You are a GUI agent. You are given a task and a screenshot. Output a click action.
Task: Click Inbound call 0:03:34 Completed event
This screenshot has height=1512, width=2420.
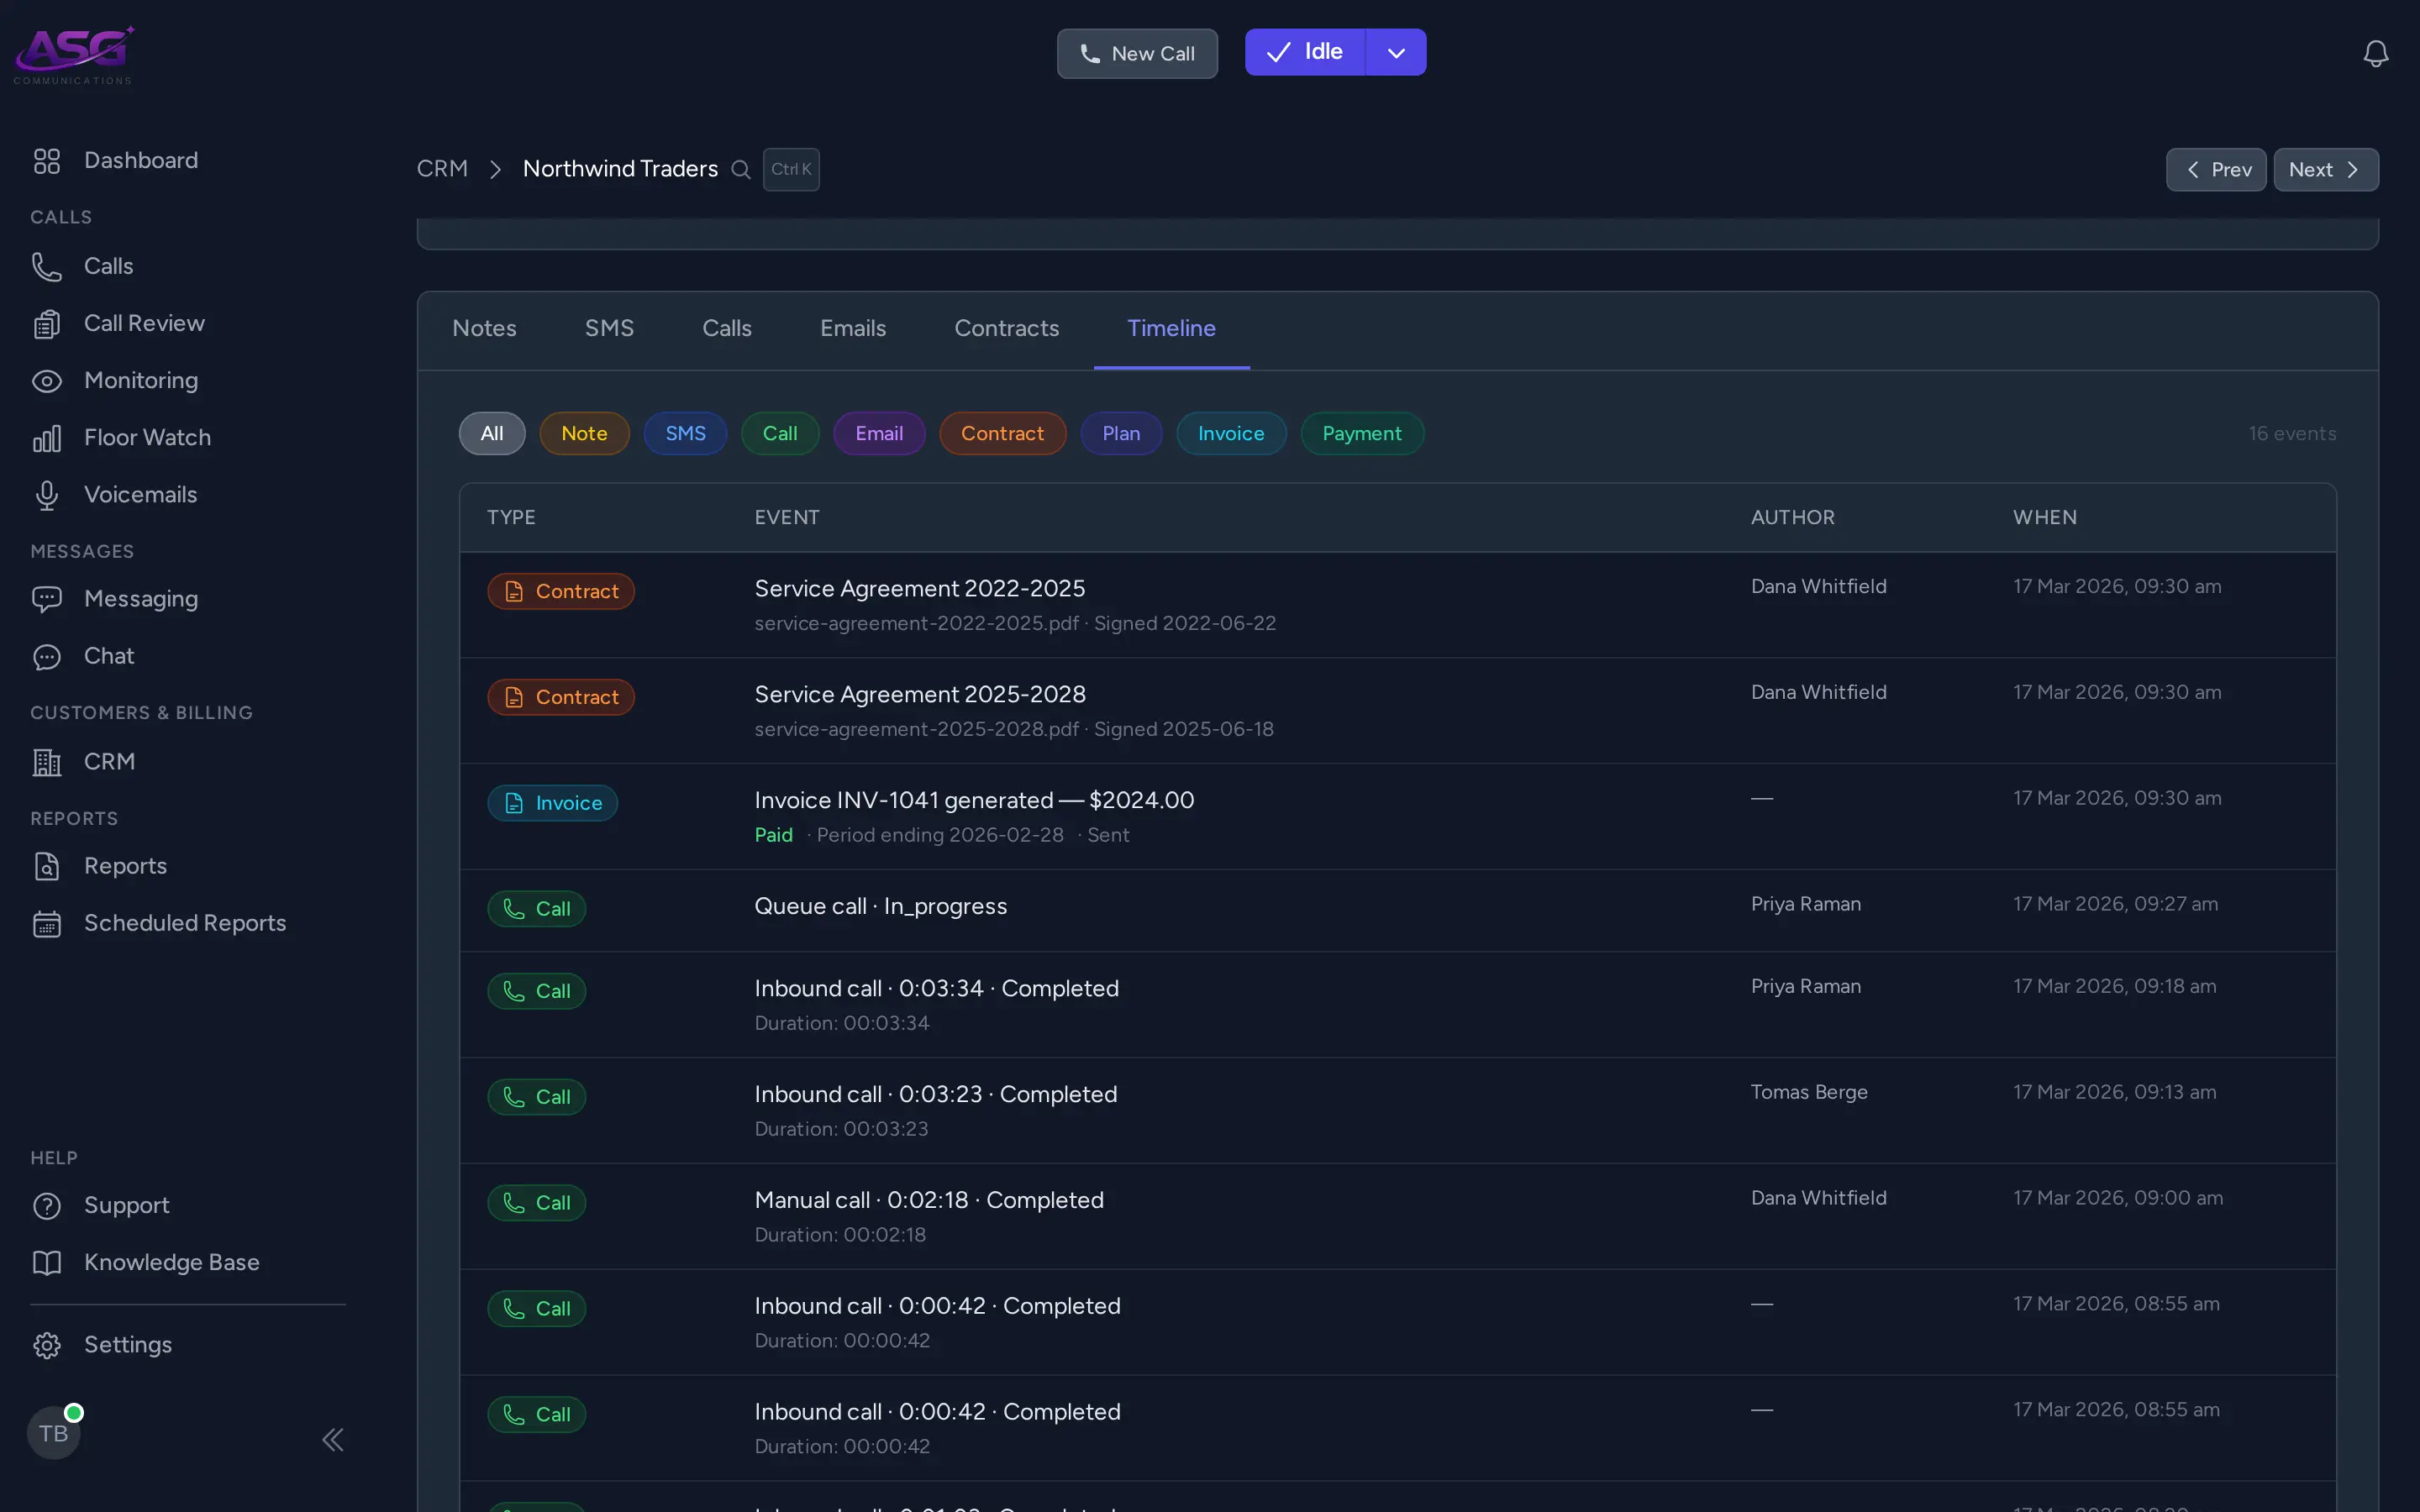click(x=936, y=988)
